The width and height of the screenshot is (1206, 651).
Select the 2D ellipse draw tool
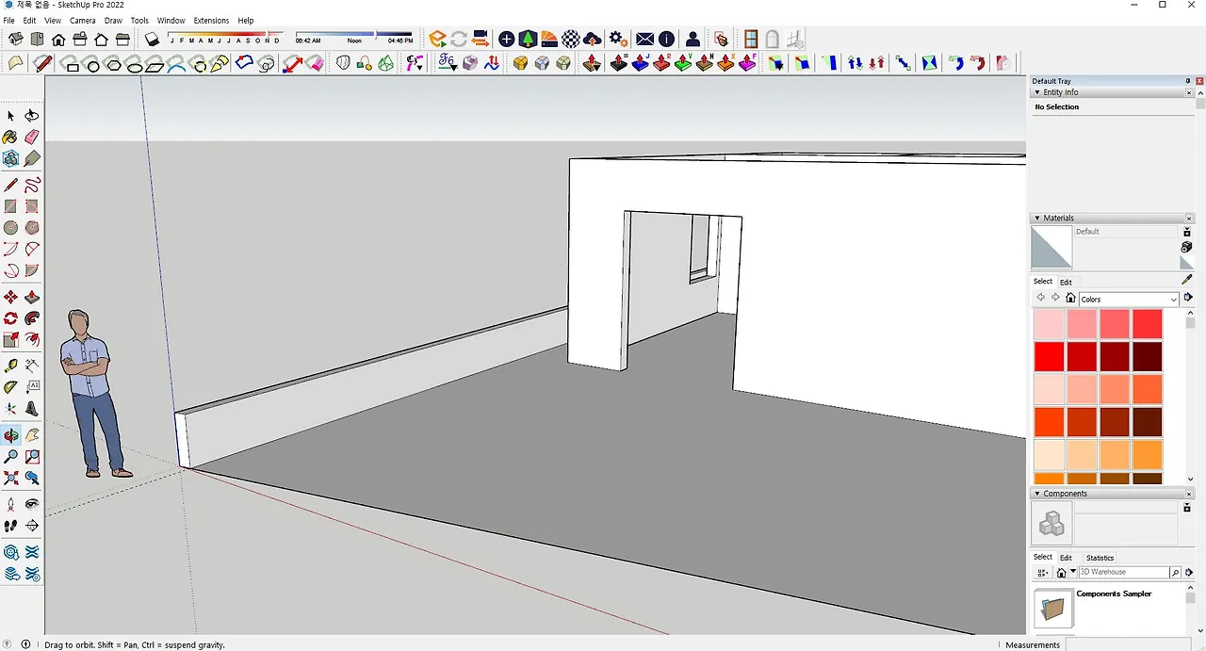(x=134, y=64)
